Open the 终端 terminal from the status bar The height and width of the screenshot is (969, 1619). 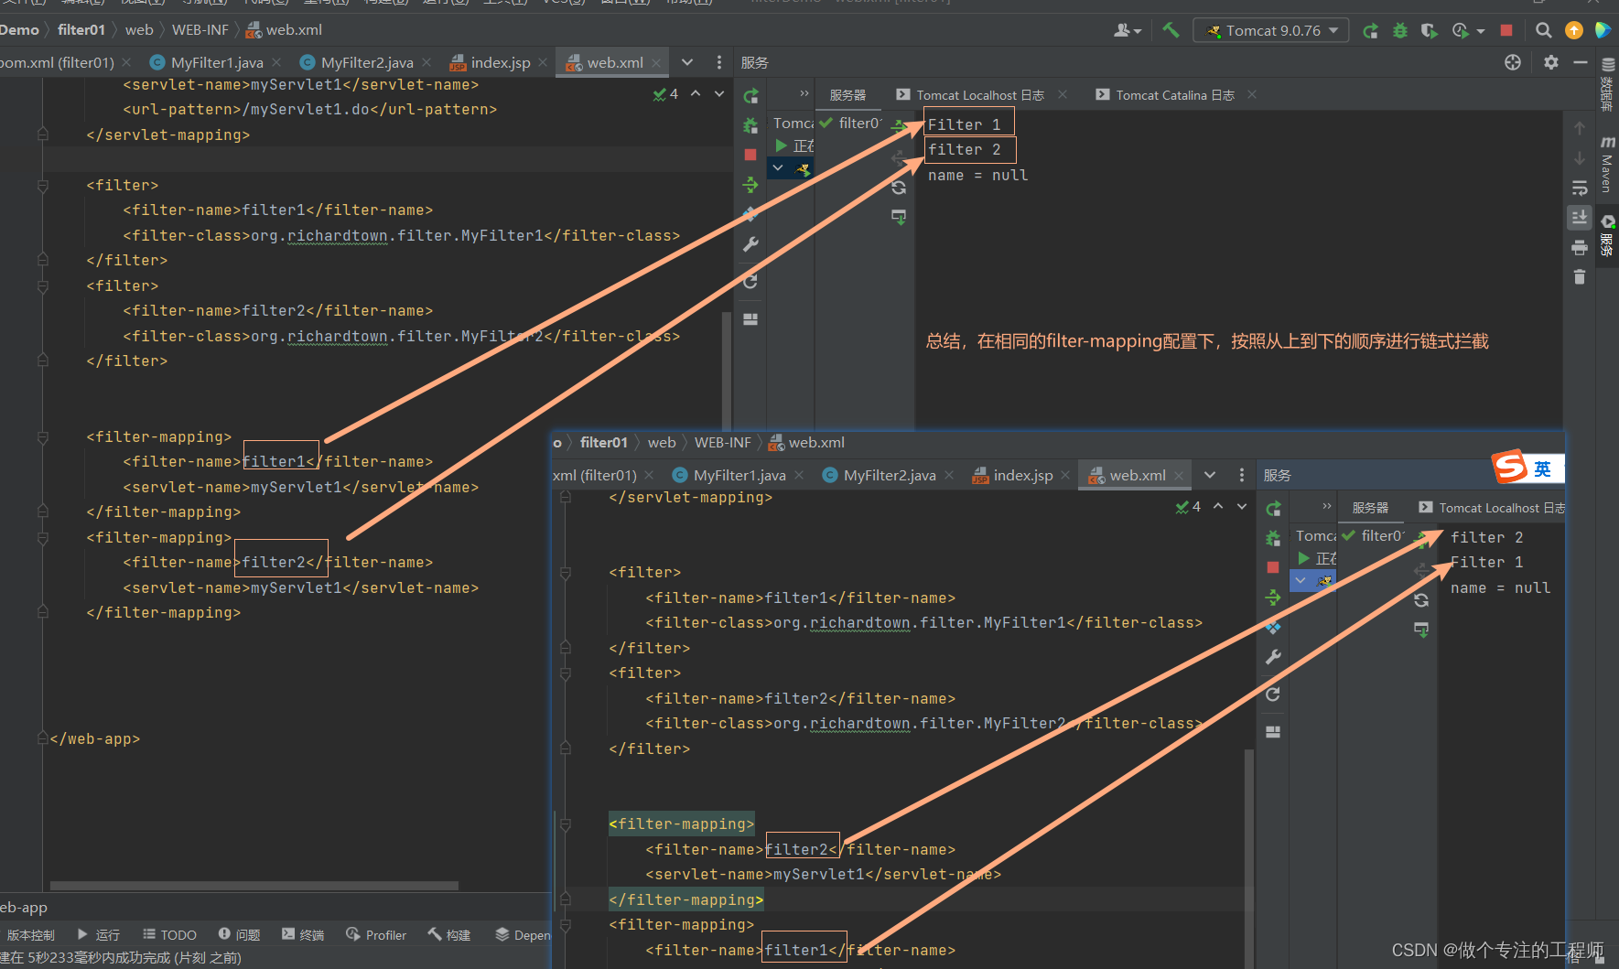pos(304,934)
